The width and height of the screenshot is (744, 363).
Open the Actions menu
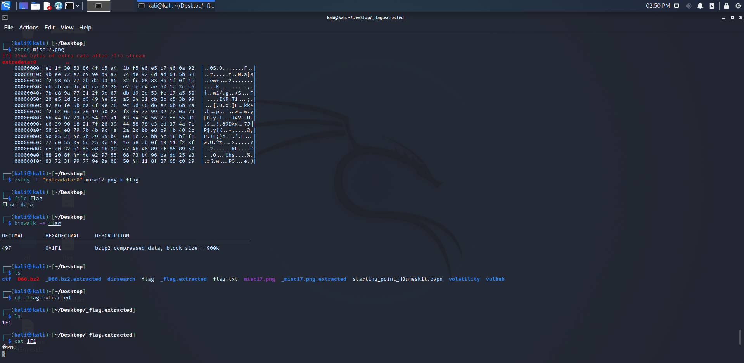pos(29,28)
